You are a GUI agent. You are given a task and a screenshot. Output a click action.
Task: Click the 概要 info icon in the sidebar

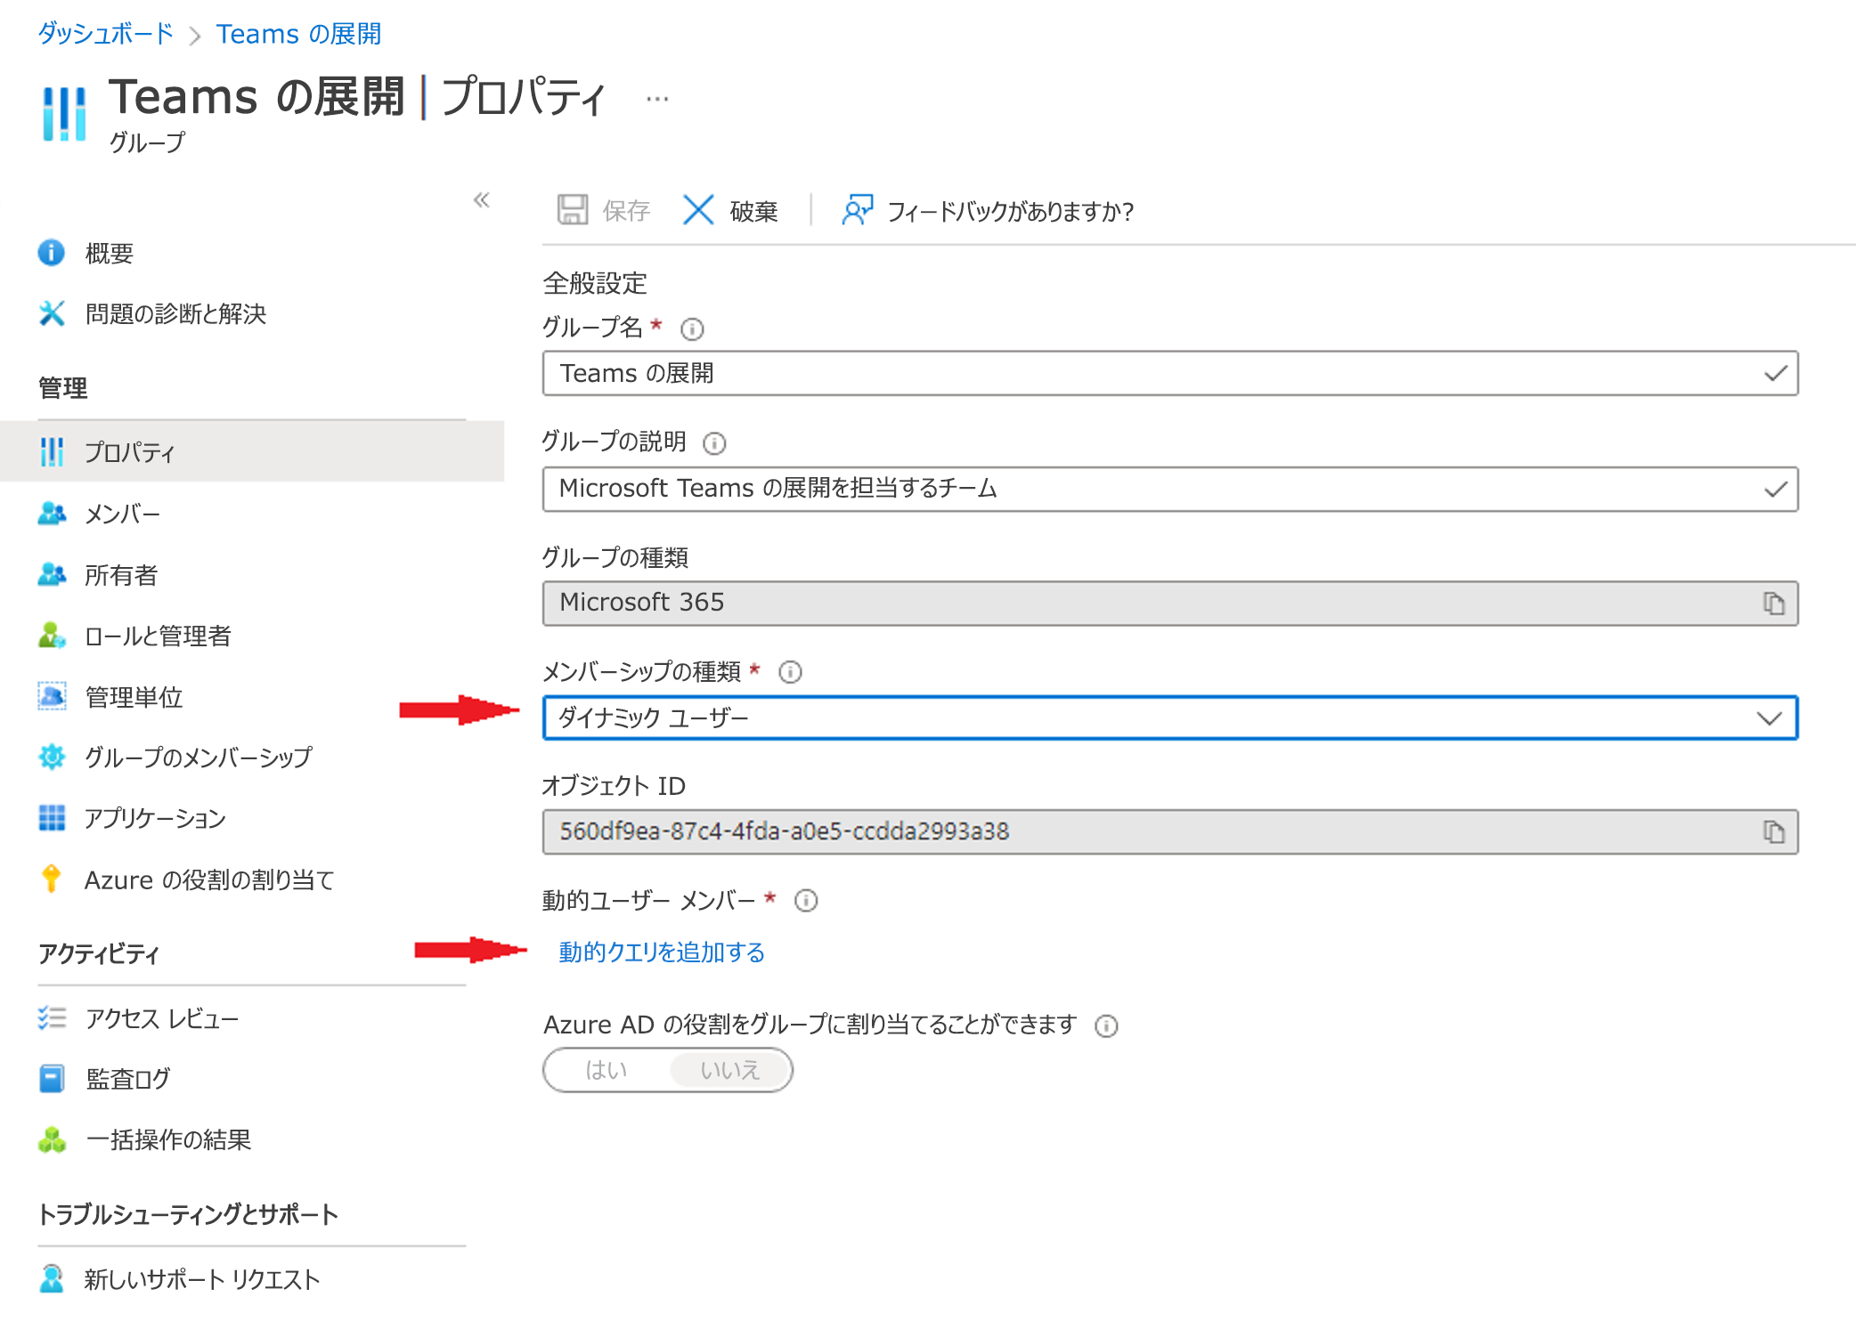[x=52, y=253]
